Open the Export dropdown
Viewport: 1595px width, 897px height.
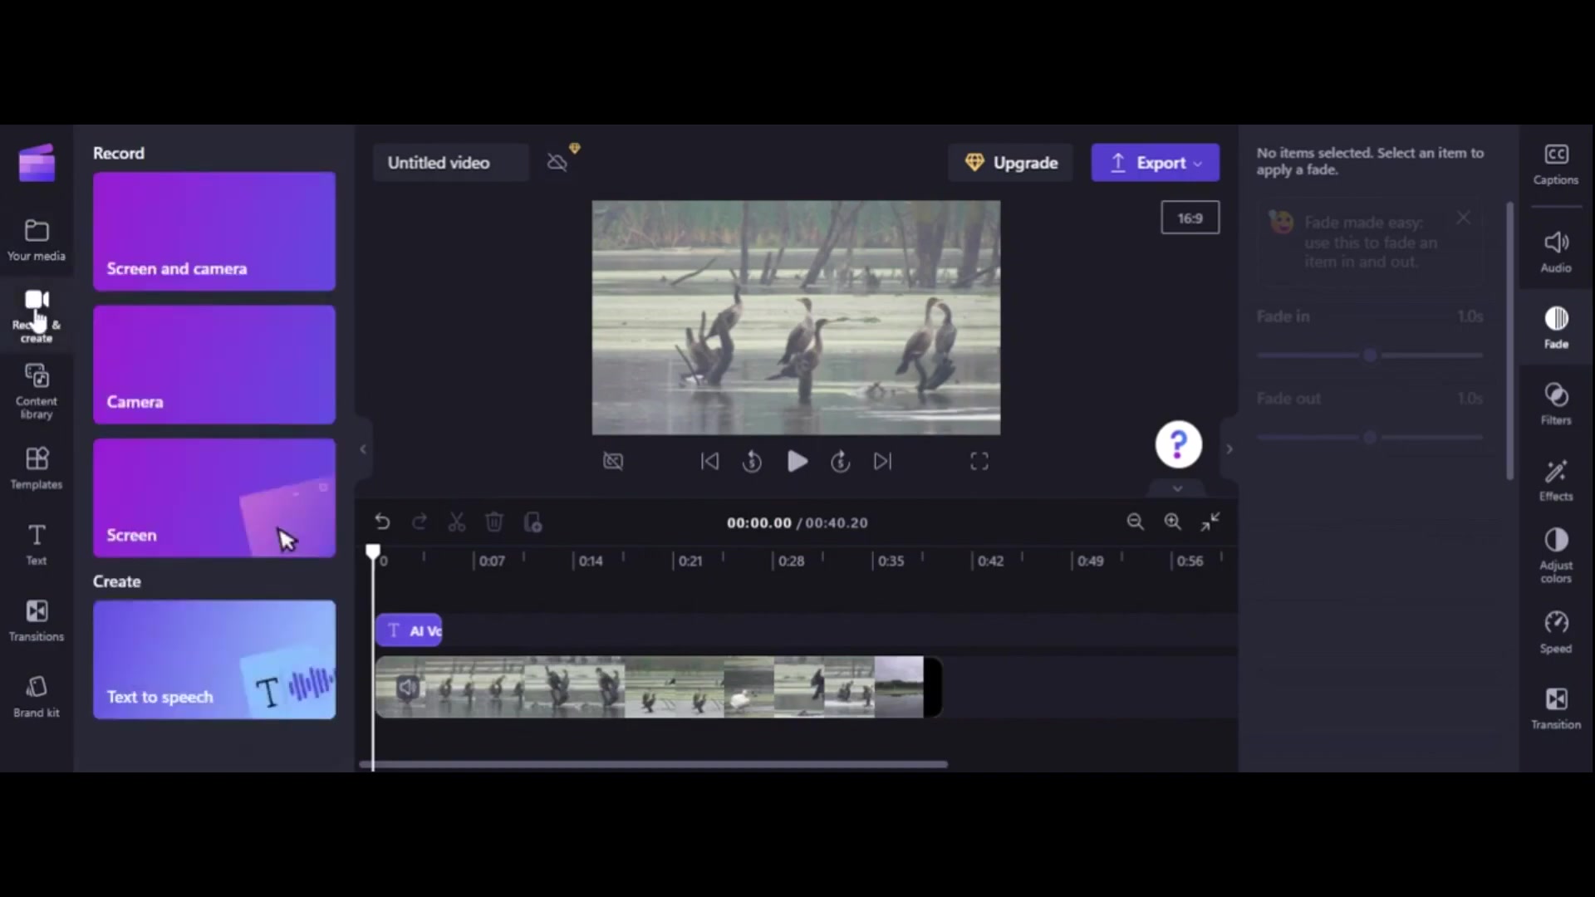[x=1155, y=163]
